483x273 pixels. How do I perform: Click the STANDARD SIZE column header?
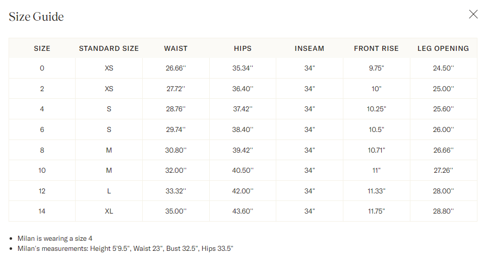pyautogui.click(x=109, y=48)
